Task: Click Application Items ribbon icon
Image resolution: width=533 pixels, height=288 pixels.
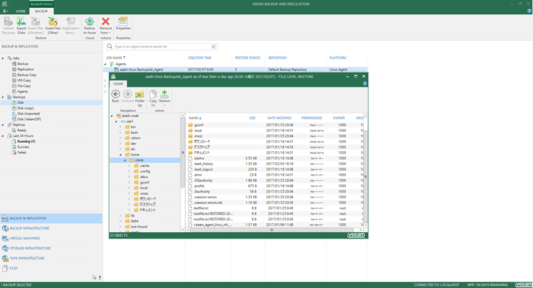Action: click(x=71, y=25)
